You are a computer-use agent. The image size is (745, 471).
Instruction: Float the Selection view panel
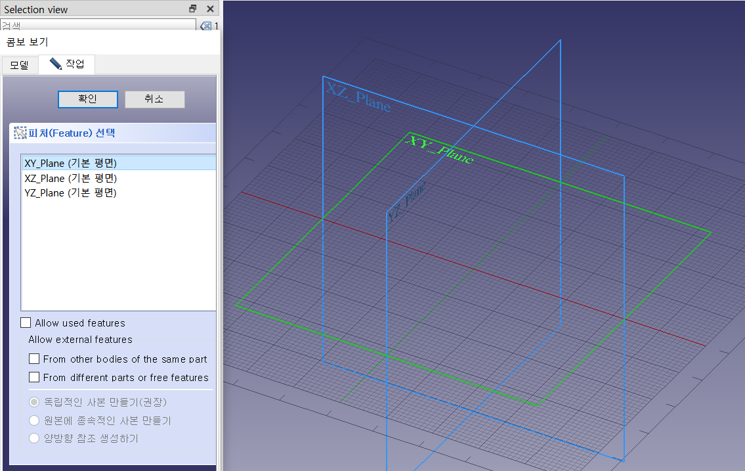pyautogui.click(x=193, y=9)
